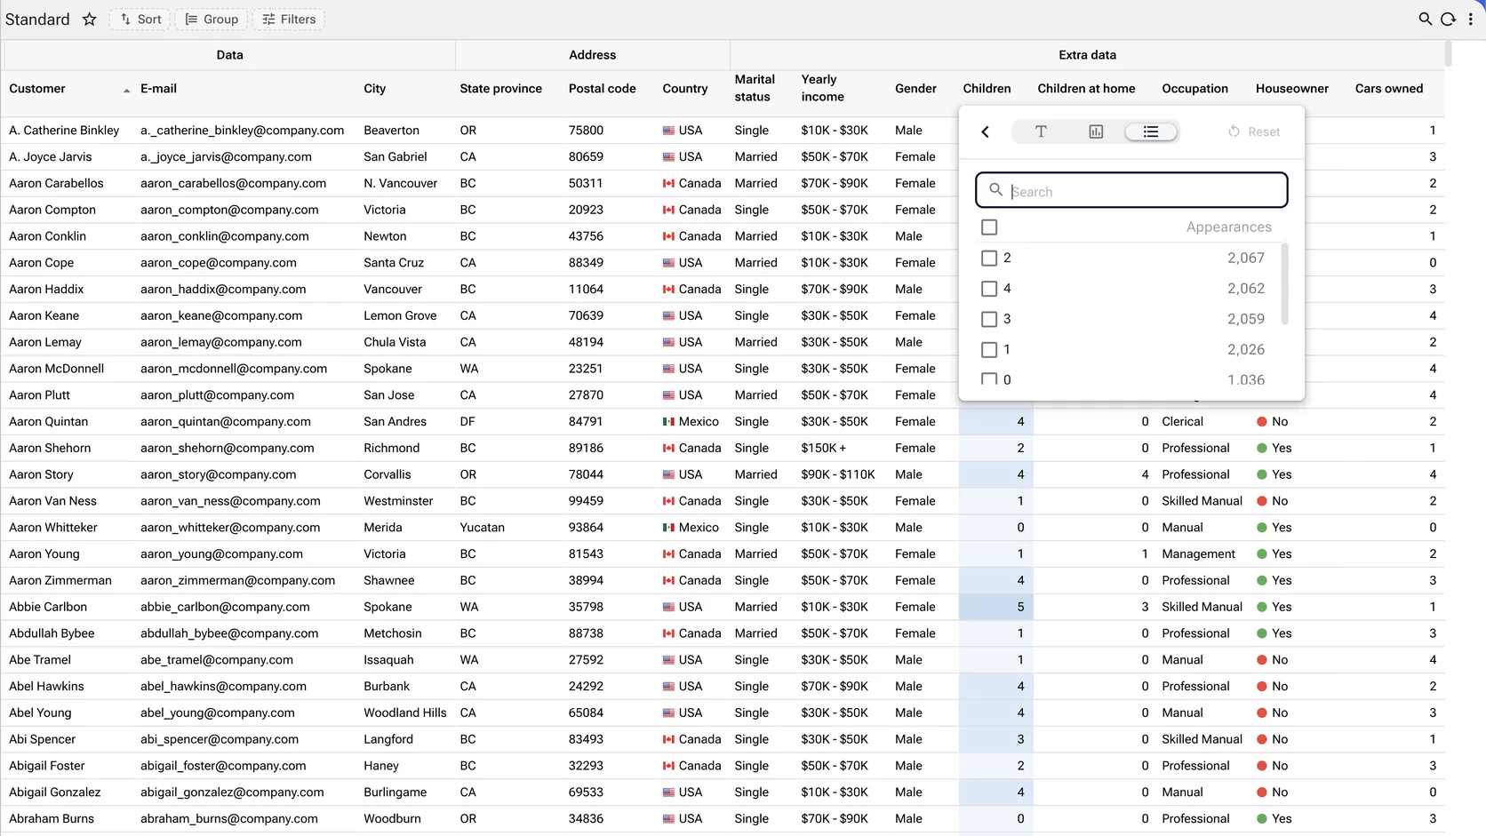Click the Children at home column header
Viewport: 1486px width, 836px height.
coord(1086,89)
